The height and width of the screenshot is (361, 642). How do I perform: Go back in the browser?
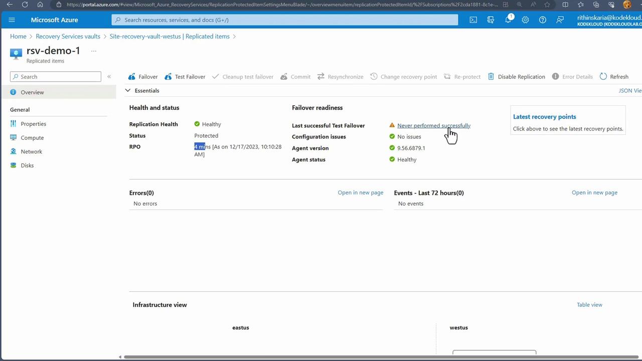click(10, 5)
